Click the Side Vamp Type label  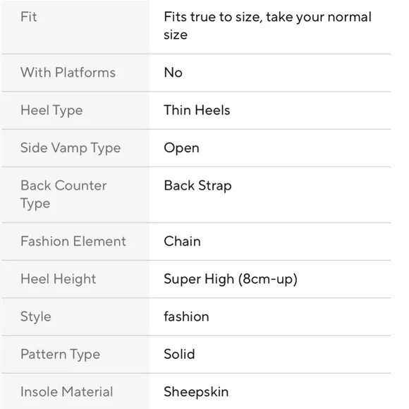coord(71,148)
